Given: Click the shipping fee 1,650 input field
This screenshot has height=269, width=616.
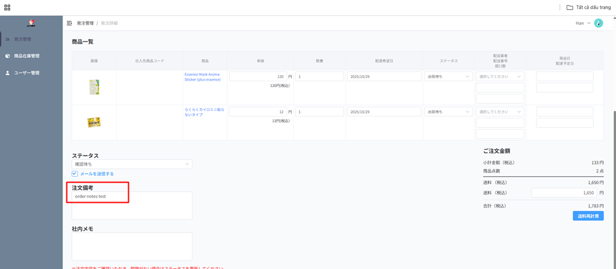Looking at the screenshot, I should pyautogui.click(x=564, y=193).
